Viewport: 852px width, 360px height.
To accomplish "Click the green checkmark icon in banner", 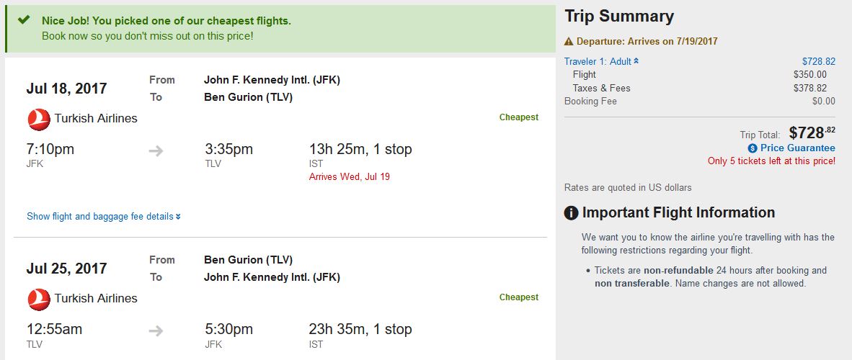I will coord(24,20).
